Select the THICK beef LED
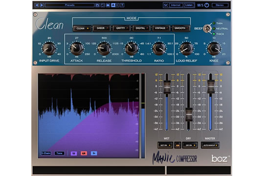264x176 pixels. [x=214, y=34]
